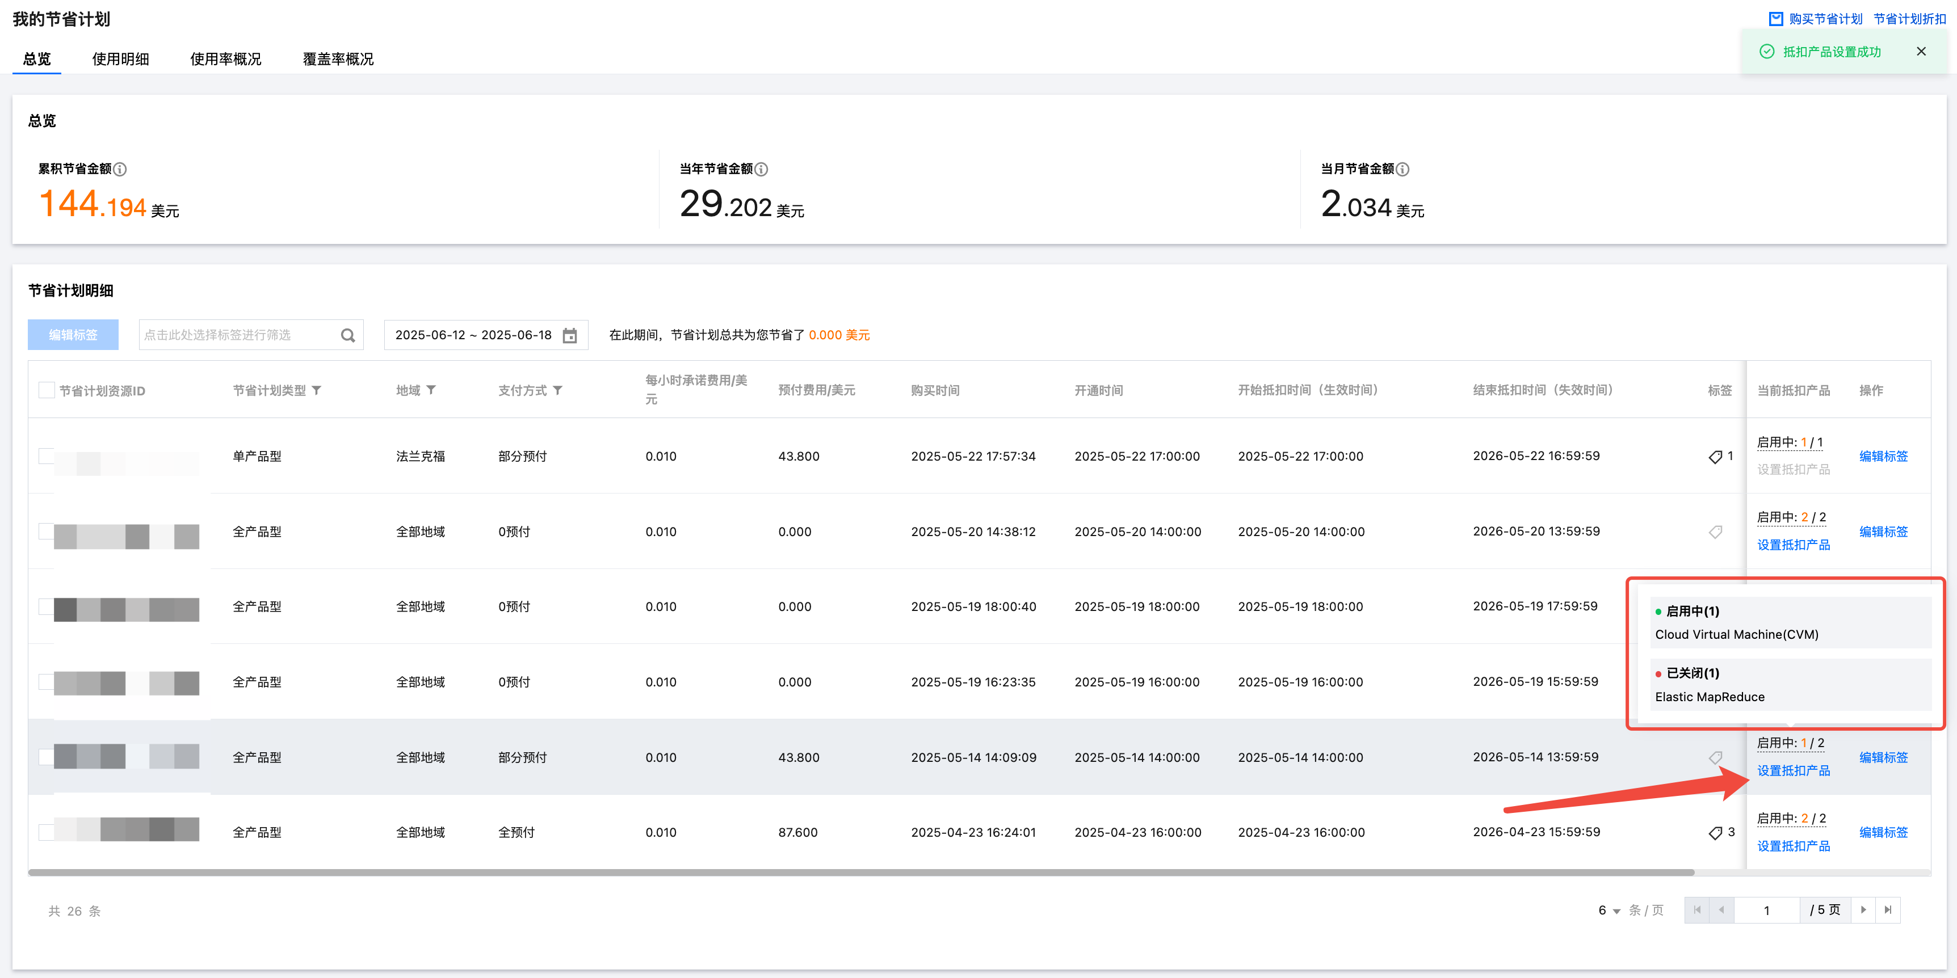
Task: Dismiss the 抵扣产品设置成功 notification
Action: [1921, 52]
